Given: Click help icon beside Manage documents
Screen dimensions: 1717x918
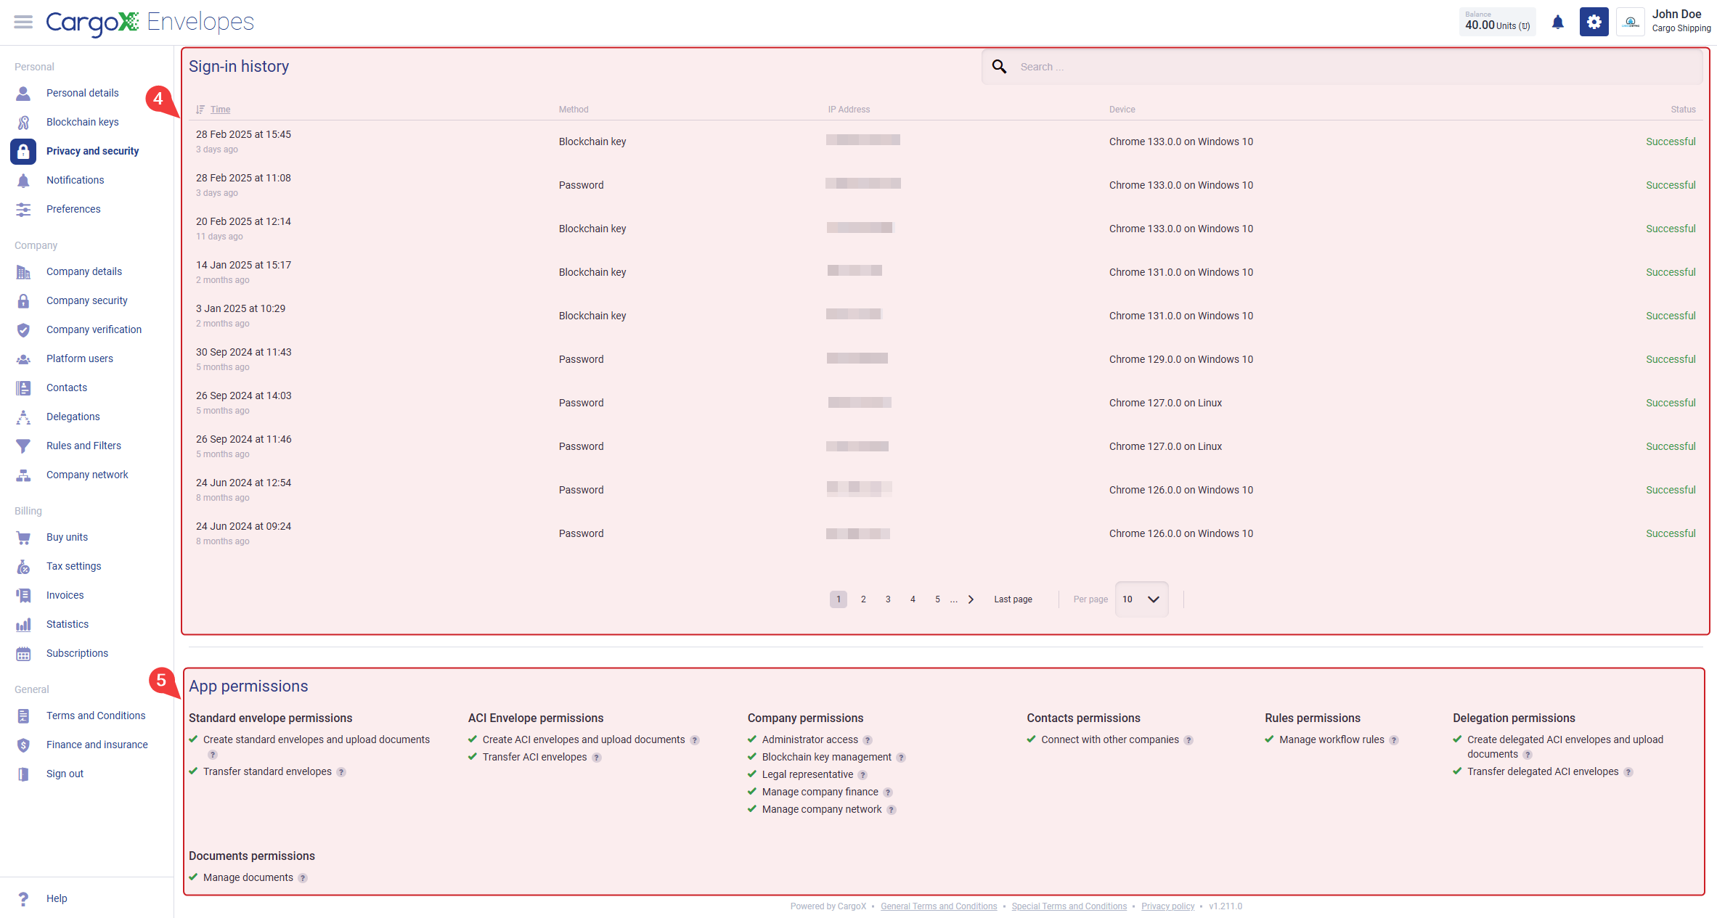Looking at the screenshot, I should point(303,878).
